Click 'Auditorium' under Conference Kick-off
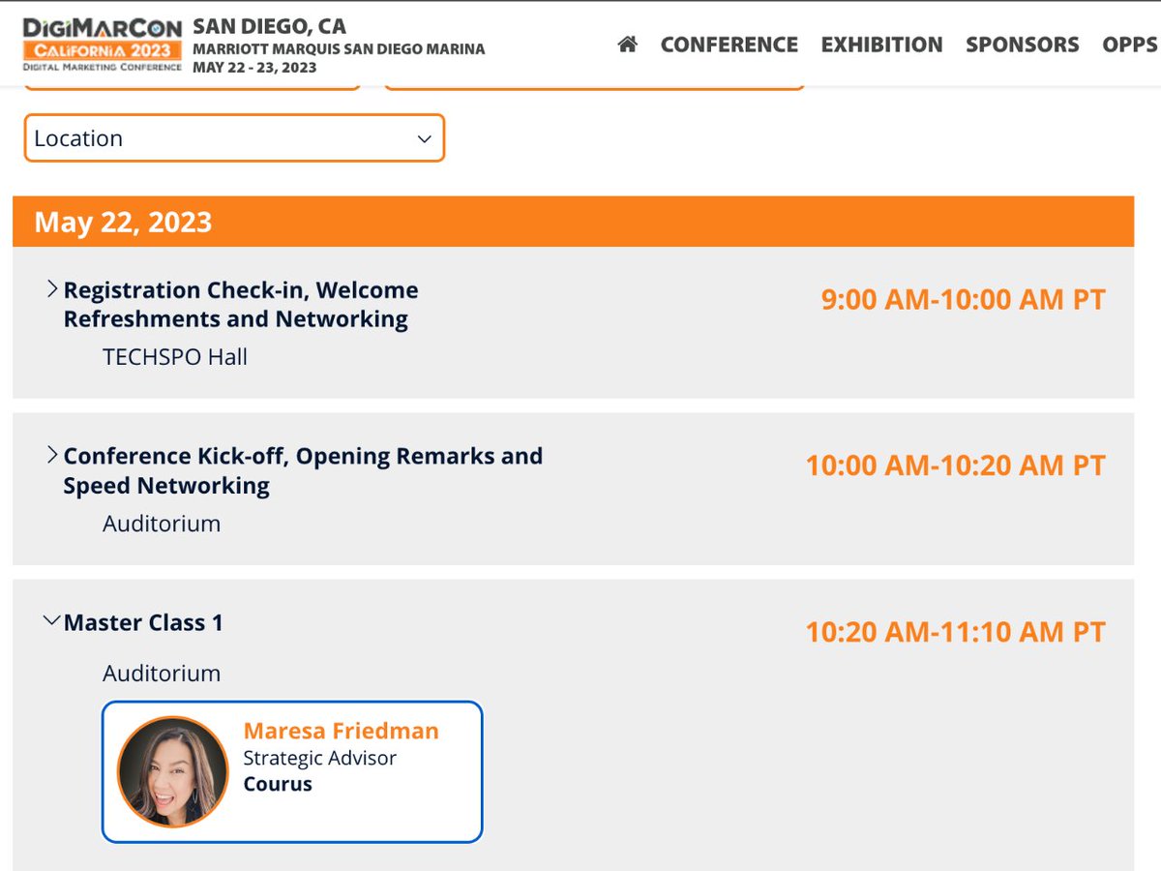 pos(162,524)
